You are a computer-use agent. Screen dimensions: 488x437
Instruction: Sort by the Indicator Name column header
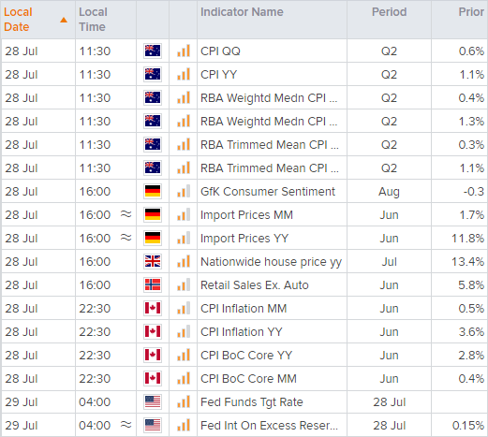[242, 12]
